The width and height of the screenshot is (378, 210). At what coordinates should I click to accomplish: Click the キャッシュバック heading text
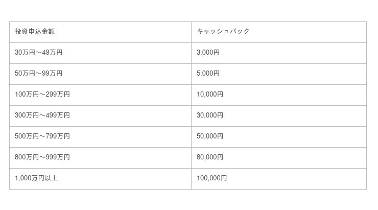[223, 32]
